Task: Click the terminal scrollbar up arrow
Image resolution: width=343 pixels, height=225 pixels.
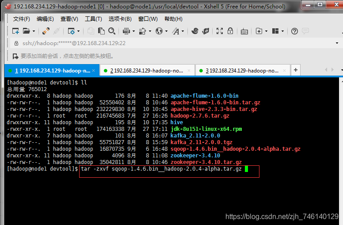Action: point(342,81)
